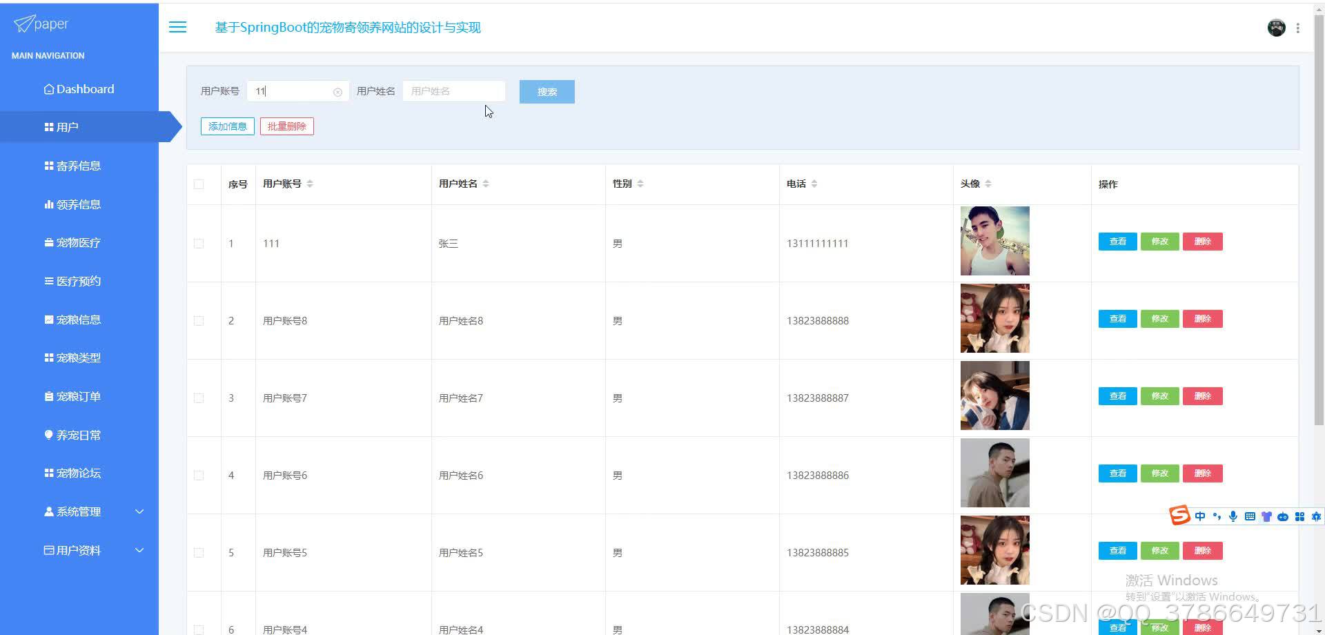
Task: Click the 宠粮信息 image icon
Action: click(x=49, y=320)
